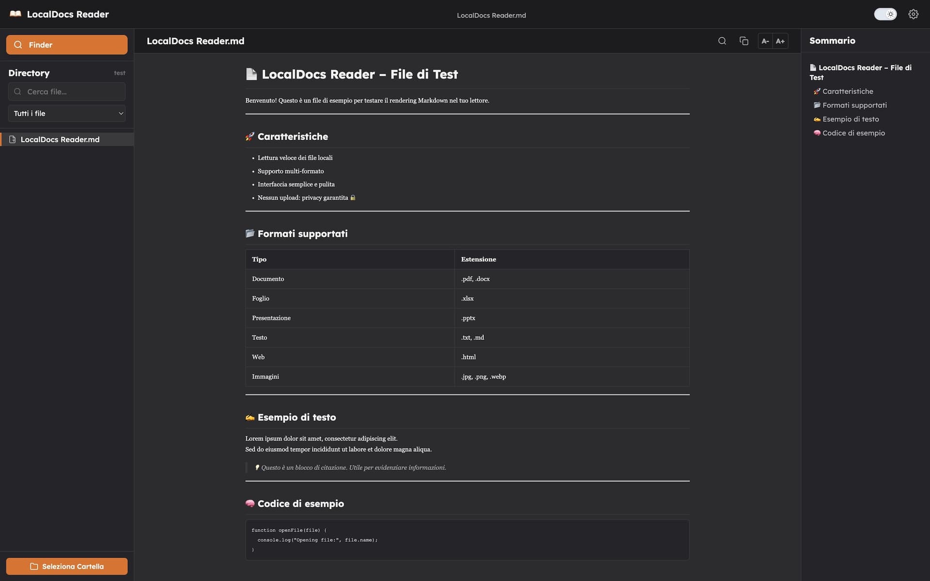
Task: Click the Sommario panel heading
Action: 832,41
